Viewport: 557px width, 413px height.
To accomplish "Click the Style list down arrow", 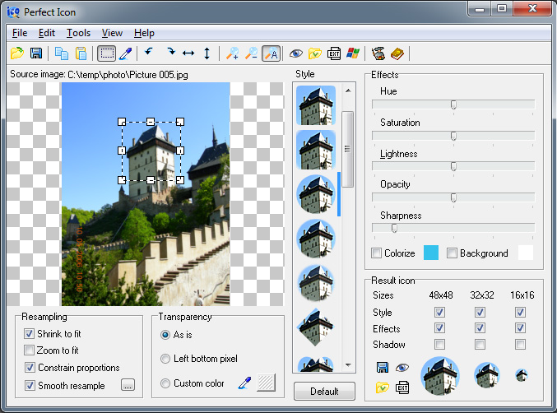I will tap(348, 364).
